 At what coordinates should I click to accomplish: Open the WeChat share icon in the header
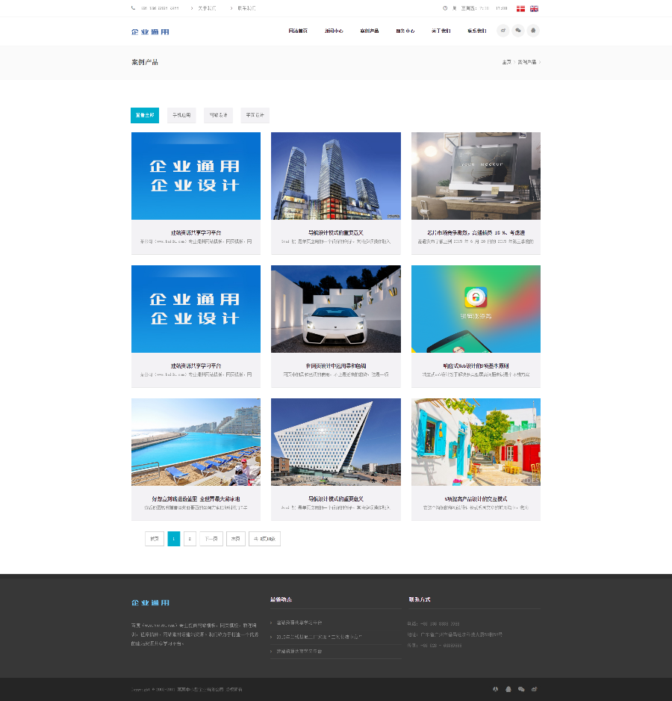[518, 31]
